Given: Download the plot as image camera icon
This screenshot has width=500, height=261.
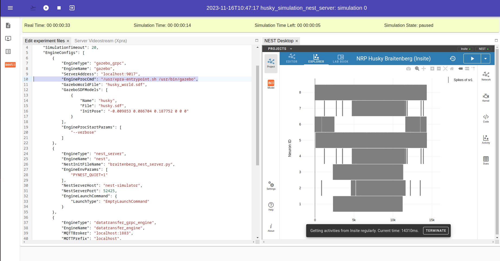Looking at the screenshot, I should click(409, 69).
